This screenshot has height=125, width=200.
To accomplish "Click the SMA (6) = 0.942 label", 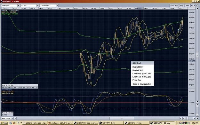I will (x=8, y=93).
